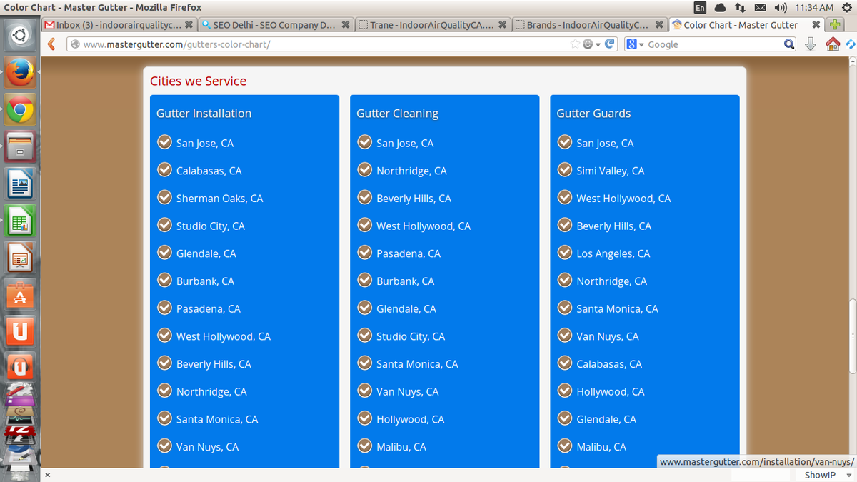Viewport: 857px width, 482px height.
Task: Open LibreOffice Impress from the launcher
Action: [20, 258]
